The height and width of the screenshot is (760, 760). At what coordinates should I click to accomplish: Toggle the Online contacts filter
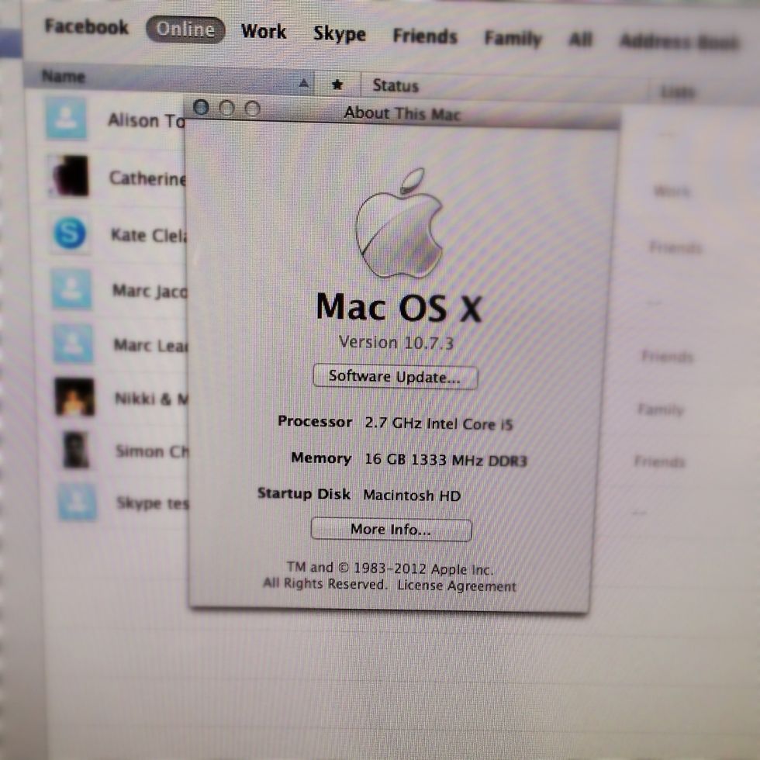(185, 29)
